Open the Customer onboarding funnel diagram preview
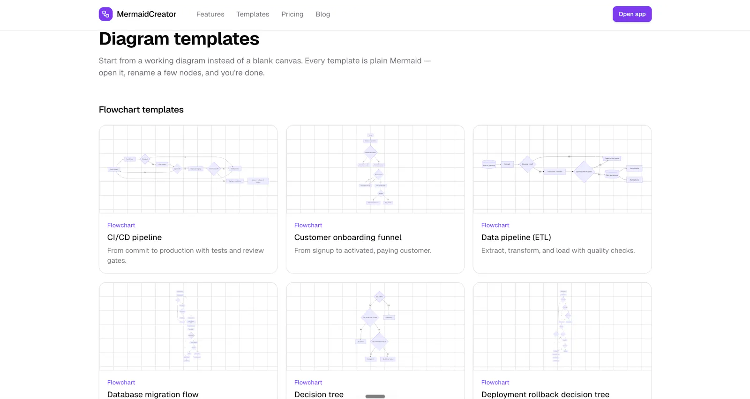 pos(375,169)
